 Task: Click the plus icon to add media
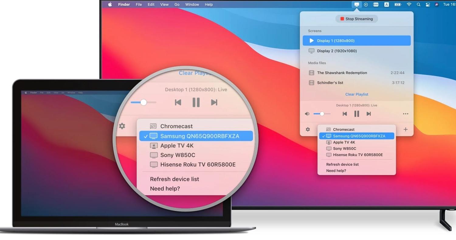point(406,129)
